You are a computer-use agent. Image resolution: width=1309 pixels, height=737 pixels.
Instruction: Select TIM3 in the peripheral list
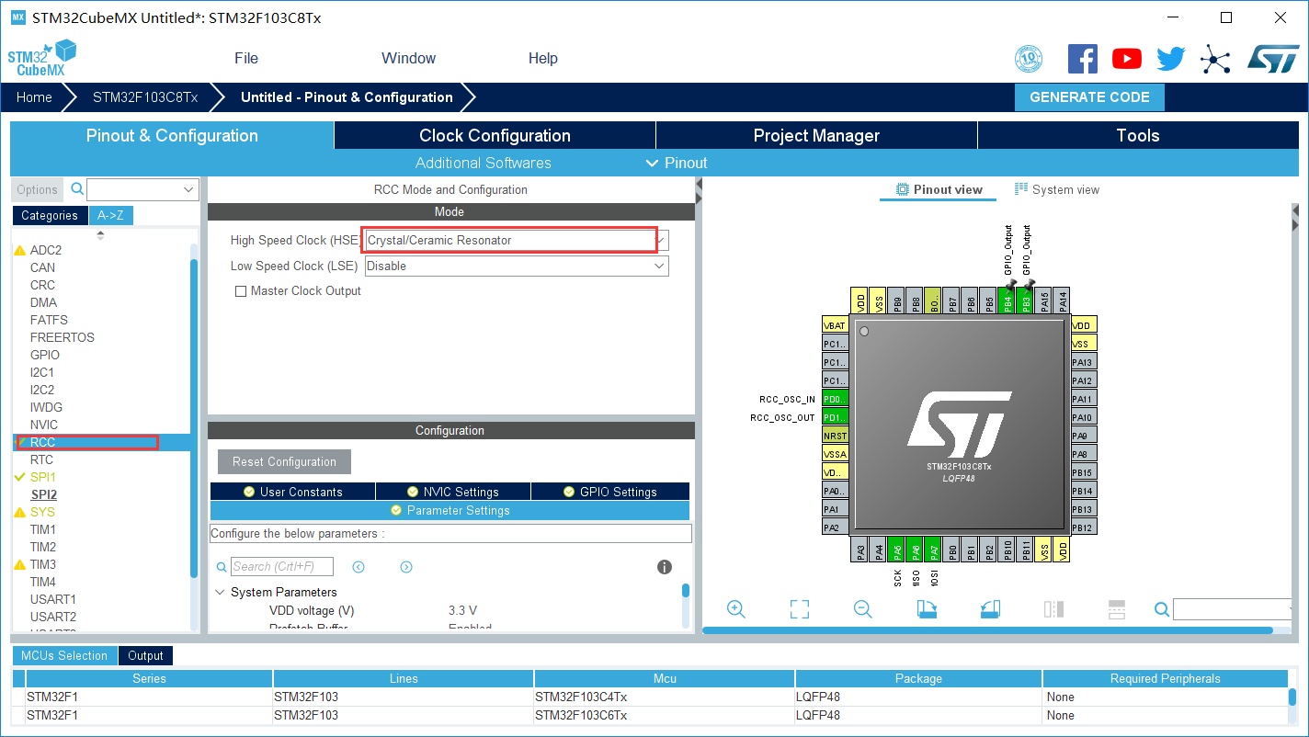pos(42,564)
